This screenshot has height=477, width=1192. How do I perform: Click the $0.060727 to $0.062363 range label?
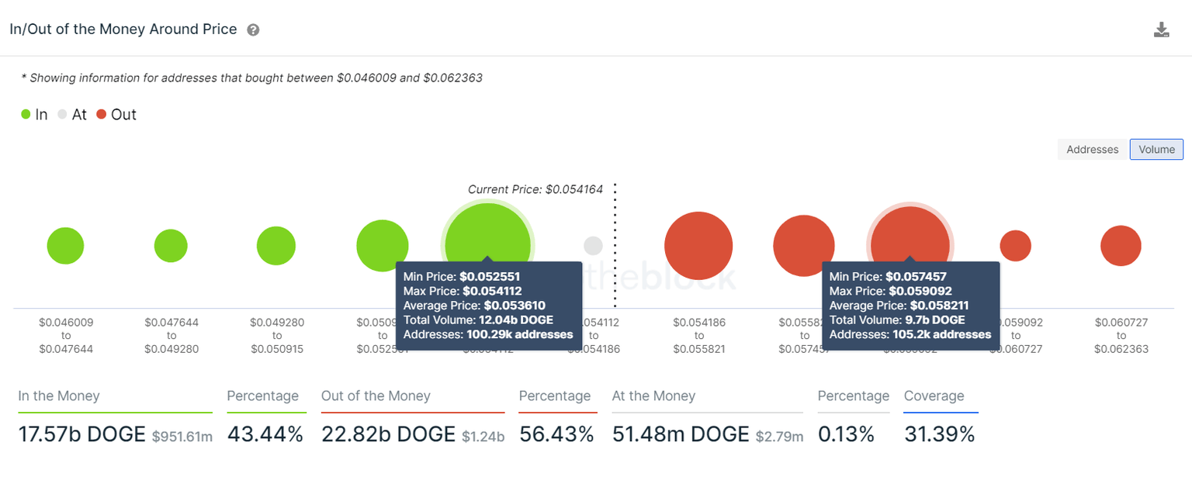pos(1121,335)
